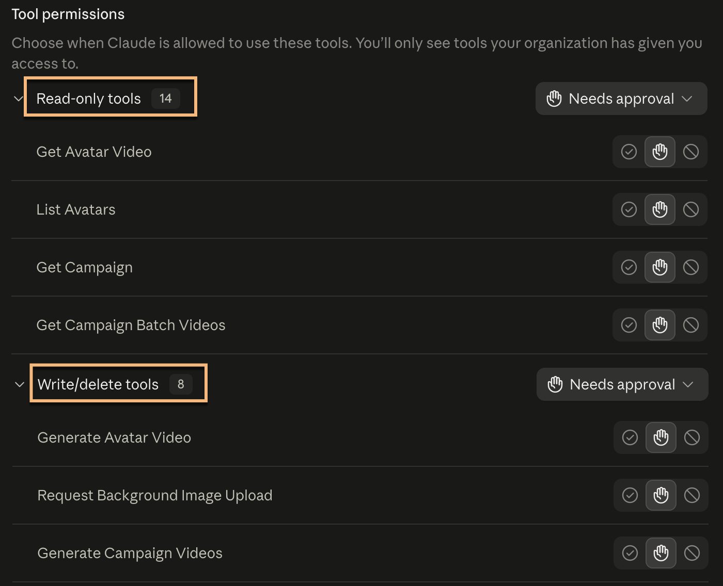Viewport: 723px width, 586px height.
Task: Click the Get Campaign Batch Videos label
Action: 131,325
